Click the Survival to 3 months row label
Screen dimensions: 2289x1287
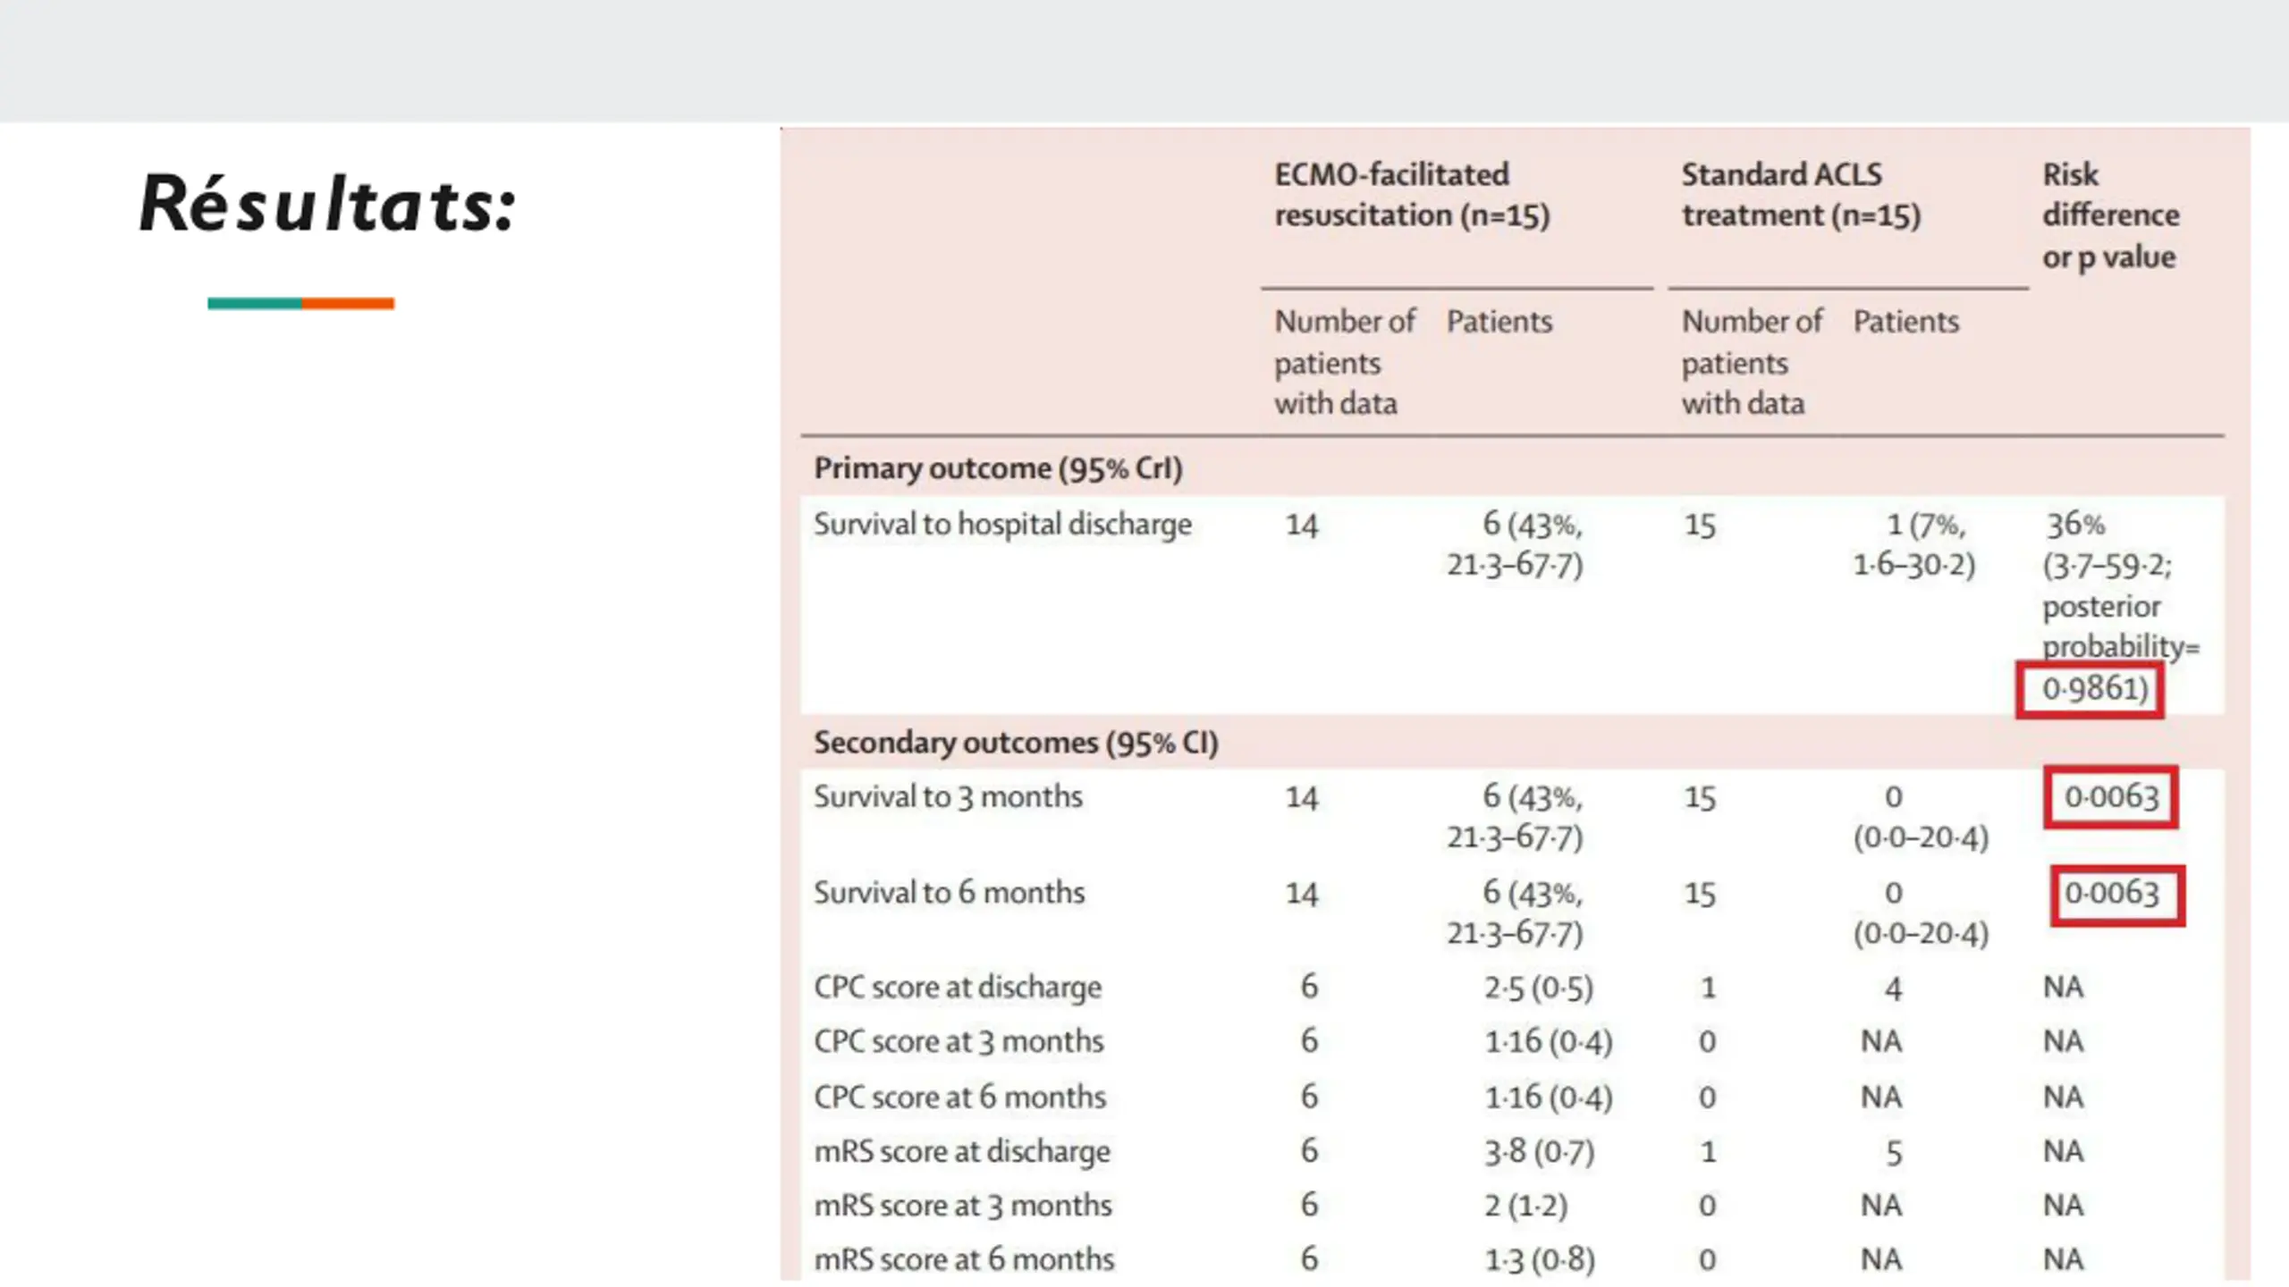click(x=948, y=796)
